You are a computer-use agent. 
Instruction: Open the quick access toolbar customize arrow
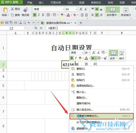(38, 23)
